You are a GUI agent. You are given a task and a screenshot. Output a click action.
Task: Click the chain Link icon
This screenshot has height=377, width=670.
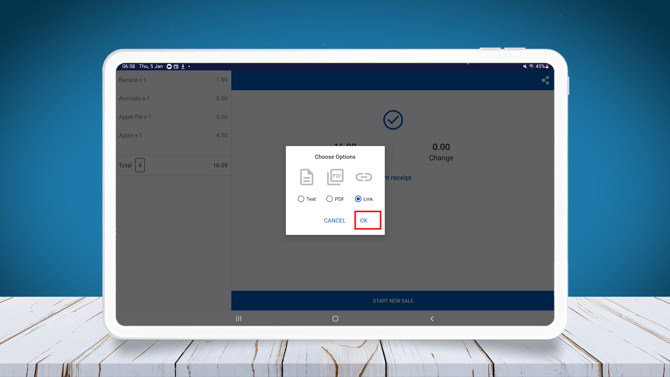point(364,177)
